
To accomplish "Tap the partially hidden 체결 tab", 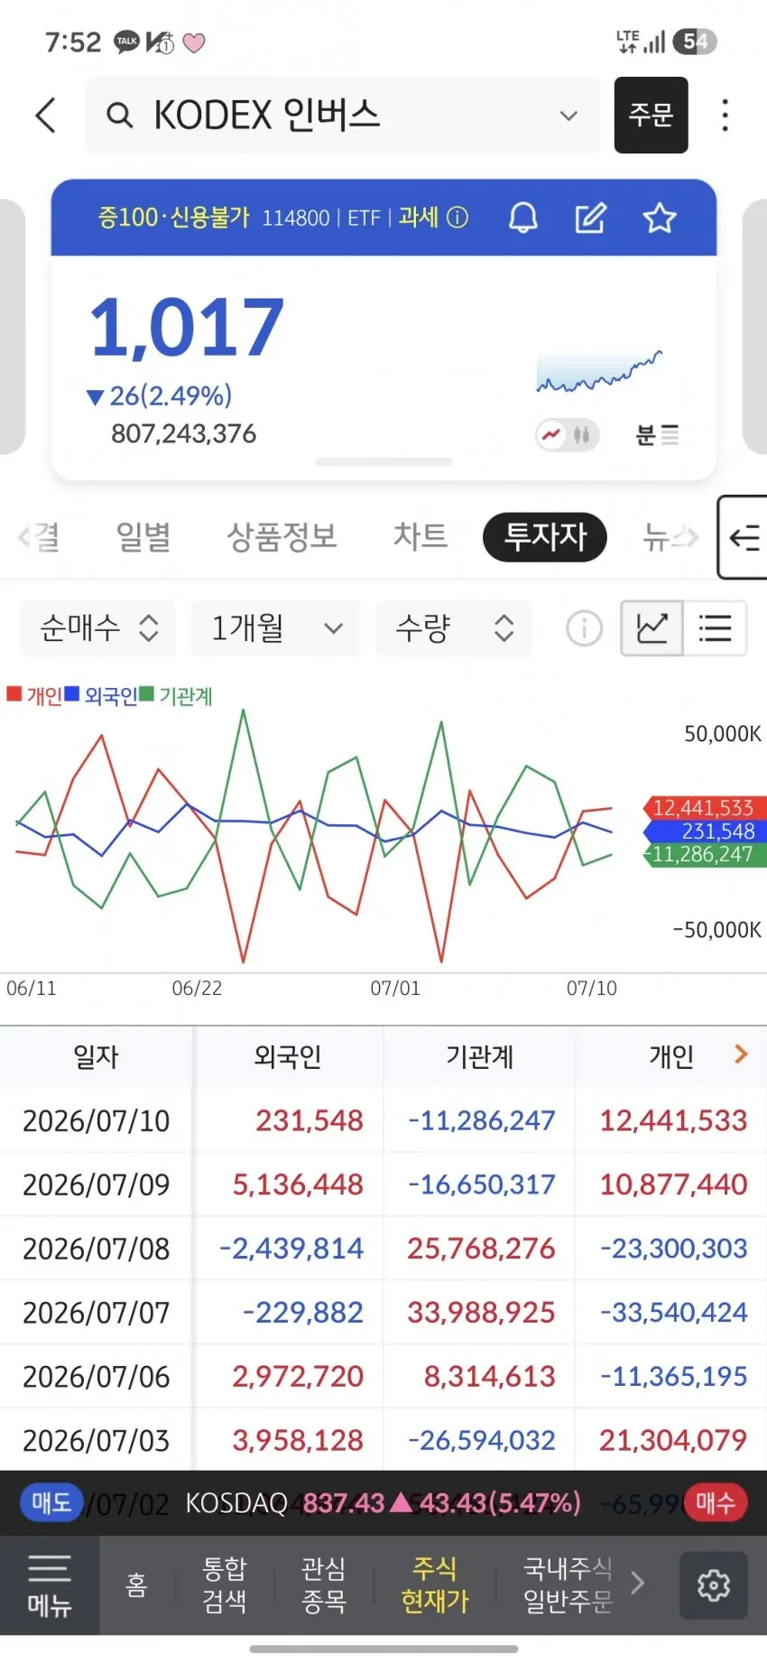I will click(39, 537).
